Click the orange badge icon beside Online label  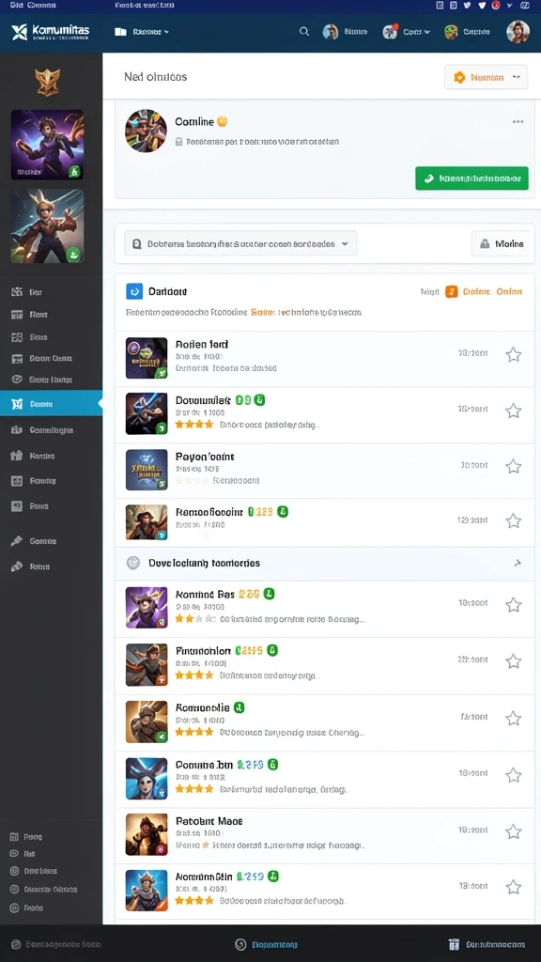point(452,291)
